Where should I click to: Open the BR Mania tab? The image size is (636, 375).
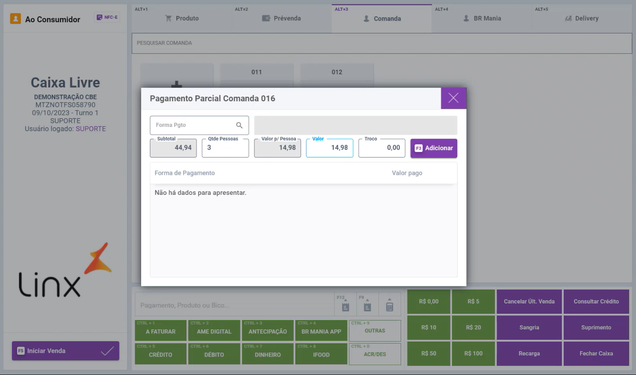coord(482,19)
